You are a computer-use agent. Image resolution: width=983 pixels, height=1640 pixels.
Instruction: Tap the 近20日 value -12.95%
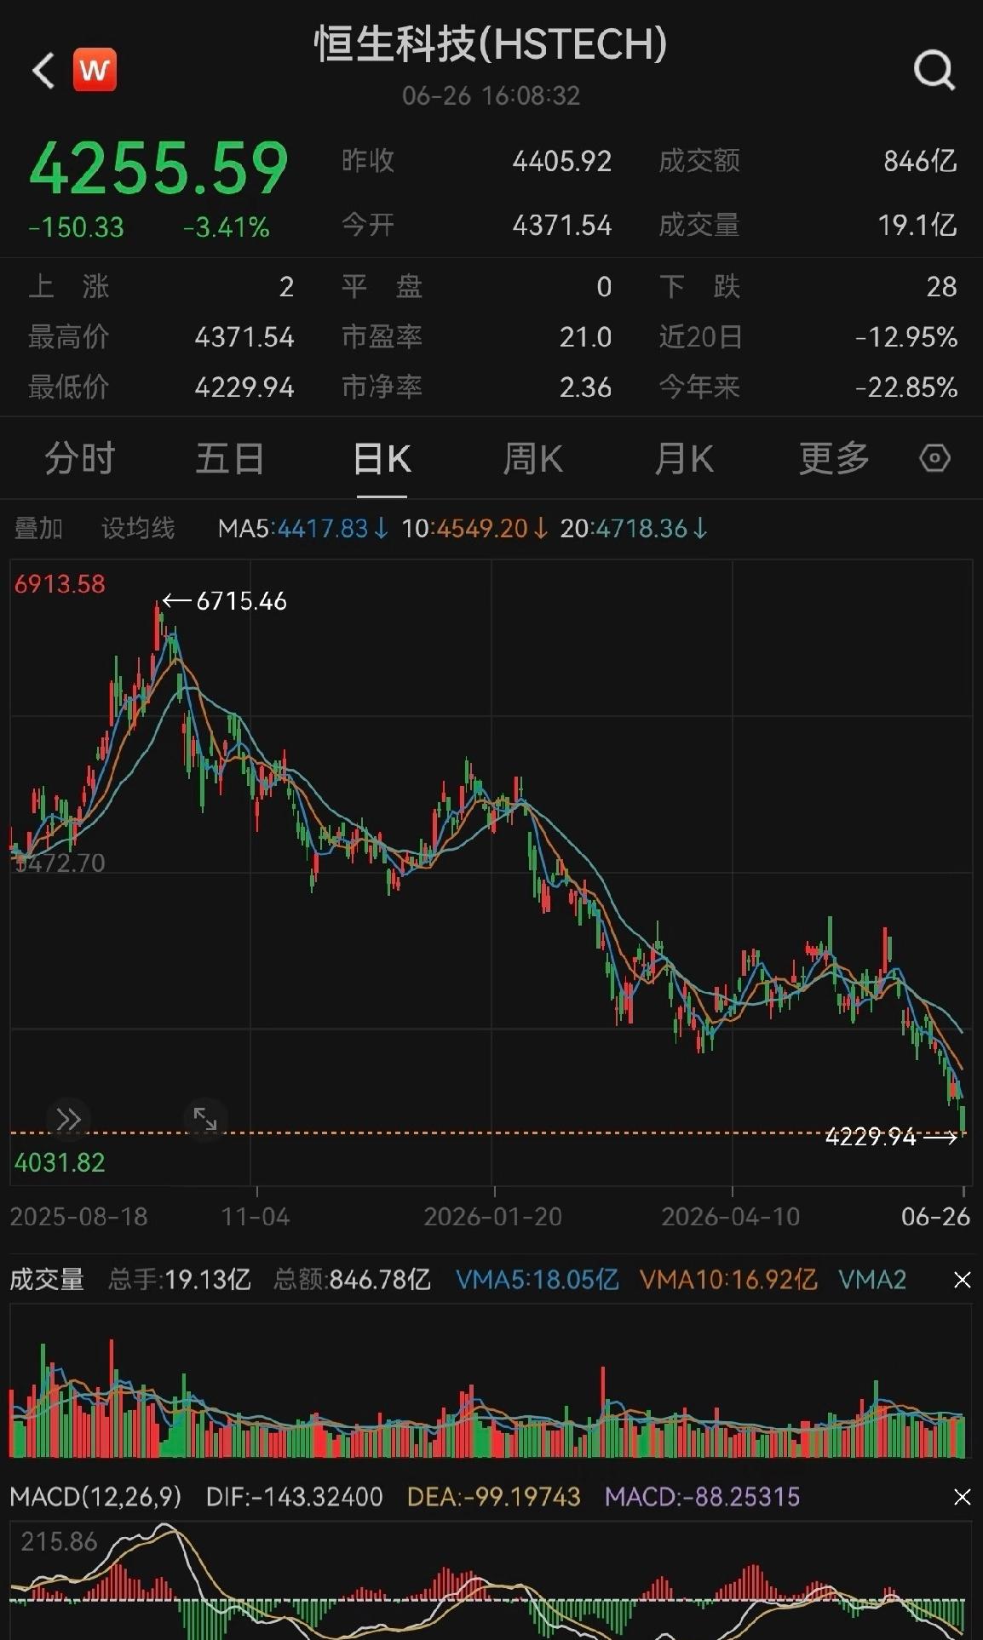906,337
